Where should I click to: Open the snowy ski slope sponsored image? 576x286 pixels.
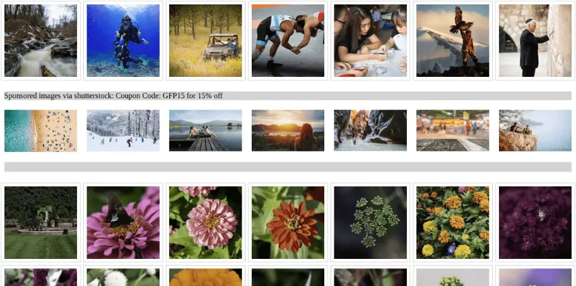123,130
